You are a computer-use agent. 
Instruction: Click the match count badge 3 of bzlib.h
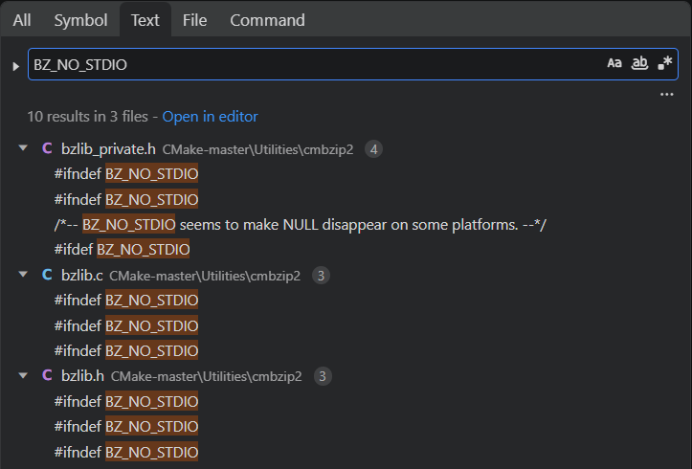pyautogui.click(x=323, y=376)
